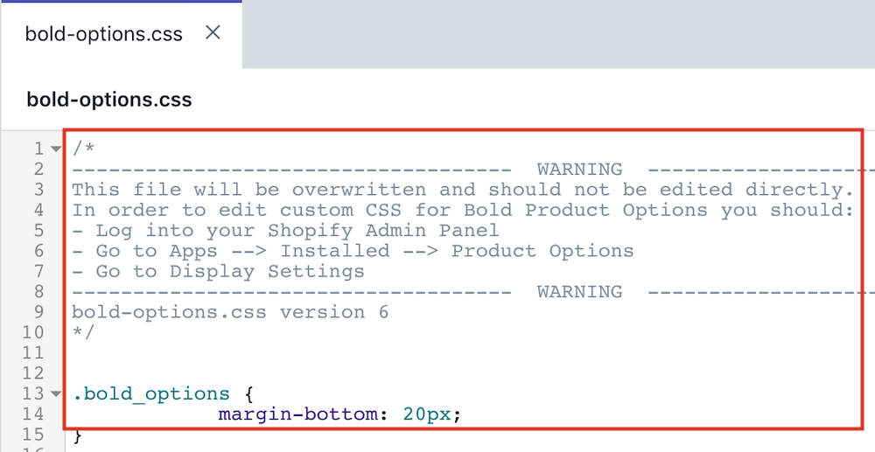The image size is (875, 452).
Task: Fold the .bold_options rule at line 13
Action: click(56, 394)
